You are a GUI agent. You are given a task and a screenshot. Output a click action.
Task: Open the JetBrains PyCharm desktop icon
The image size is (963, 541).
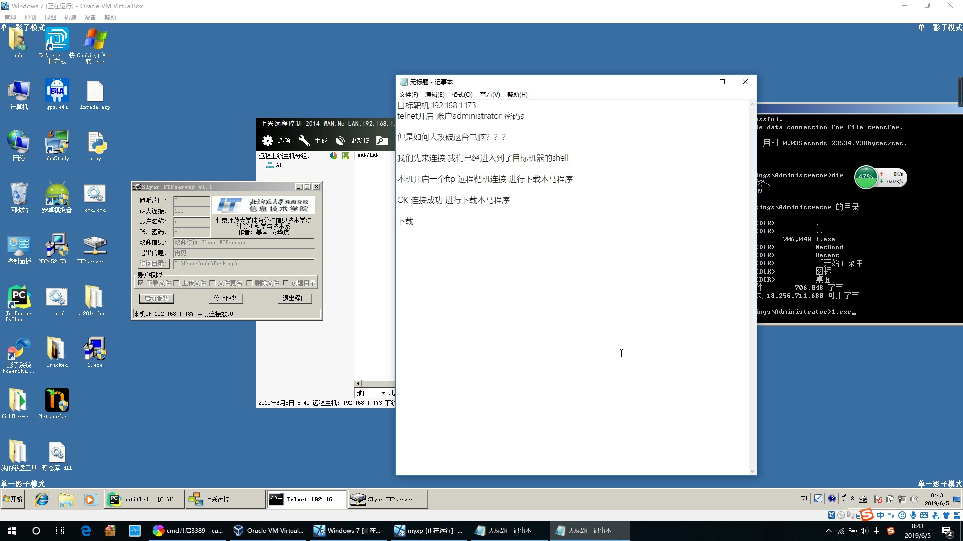point(19,303)
